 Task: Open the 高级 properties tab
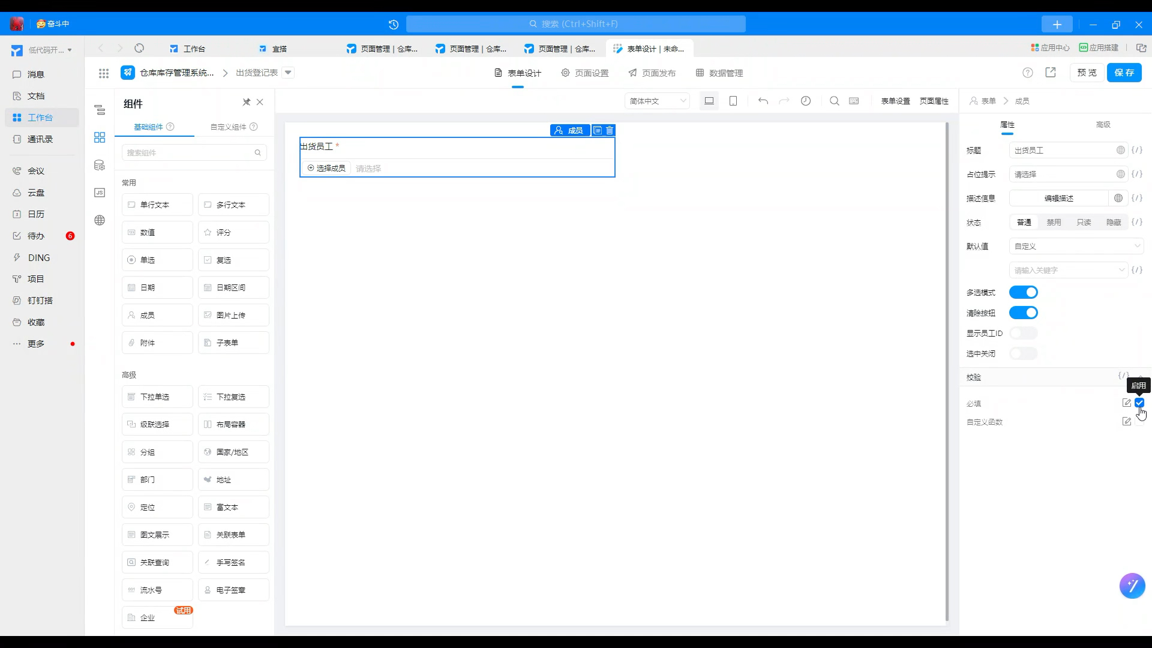pos(1103,124)
